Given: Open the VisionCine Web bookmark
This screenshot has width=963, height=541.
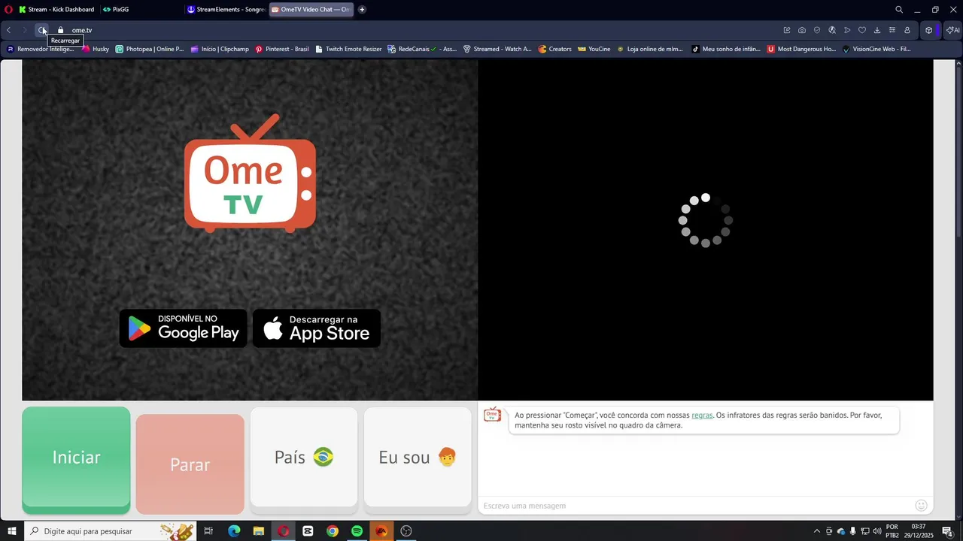Looking at the screenshot, I should (876, 49).
